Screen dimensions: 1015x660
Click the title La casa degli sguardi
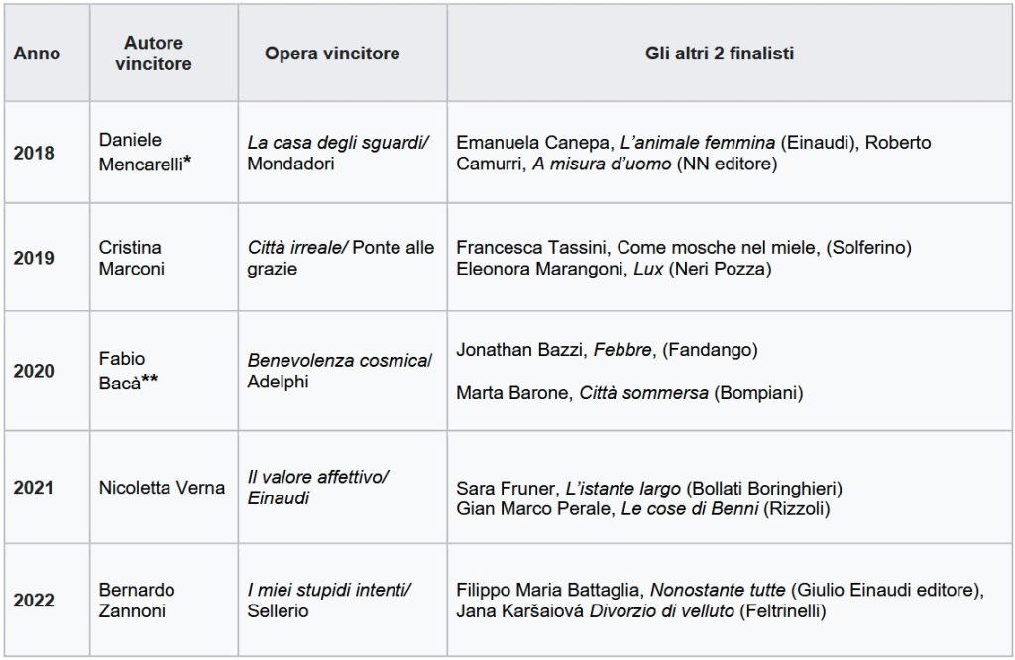click(x=337, y=142)
